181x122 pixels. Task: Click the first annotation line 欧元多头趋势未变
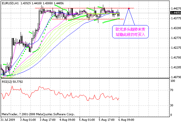click(130, 29)
